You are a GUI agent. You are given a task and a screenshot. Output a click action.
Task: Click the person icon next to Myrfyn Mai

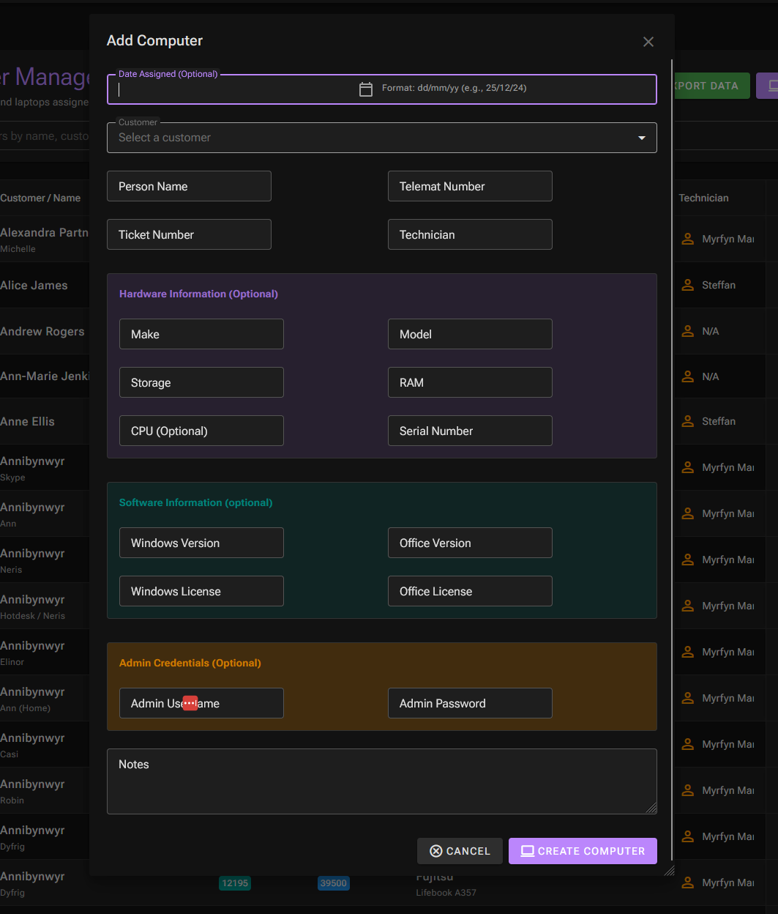pyautogui.click(x=687, y=239)
